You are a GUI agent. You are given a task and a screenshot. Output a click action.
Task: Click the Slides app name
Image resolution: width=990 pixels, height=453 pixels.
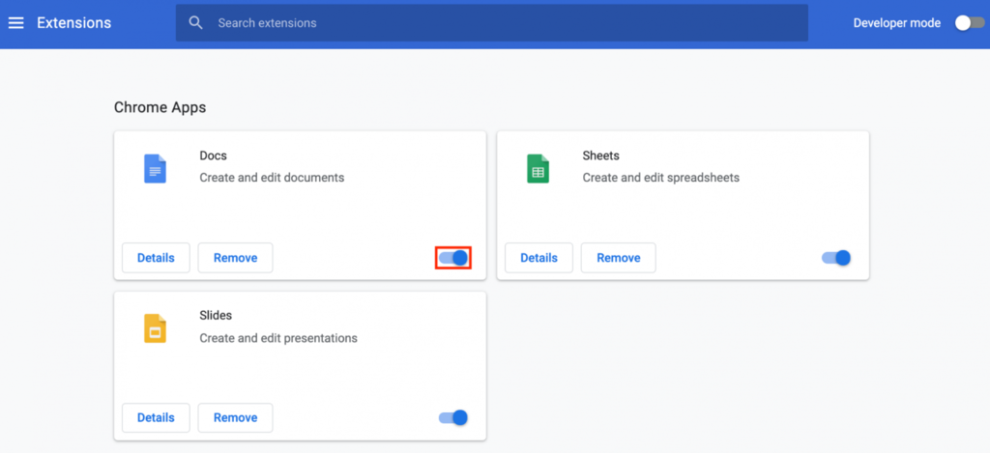(216, 315)
